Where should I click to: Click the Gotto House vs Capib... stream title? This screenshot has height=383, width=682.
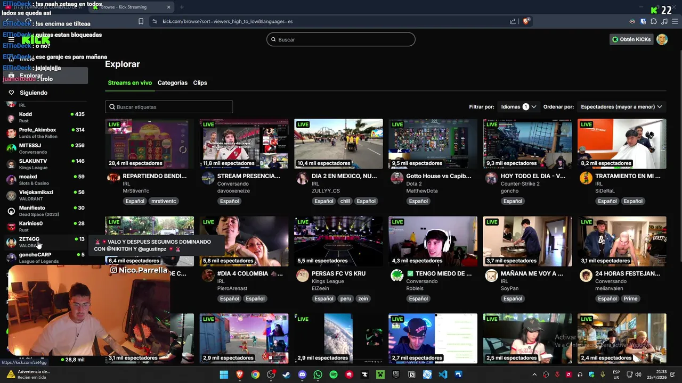click(x=439, y=176)
